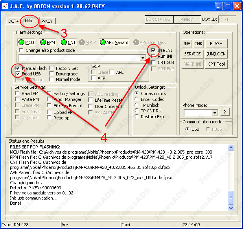The height and width of the screenshot is (229, 243).
Task: Toggle the Use INI checkbox
Action: point(153,50)
